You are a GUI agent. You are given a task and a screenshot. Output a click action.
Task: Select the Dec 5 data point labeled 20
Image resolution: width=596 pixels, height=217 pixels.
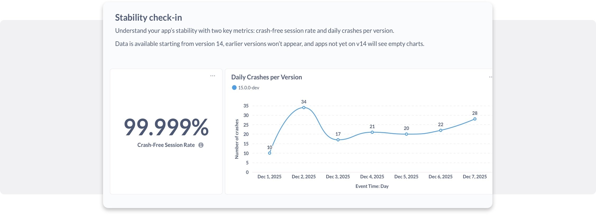[x=406, y=134]
